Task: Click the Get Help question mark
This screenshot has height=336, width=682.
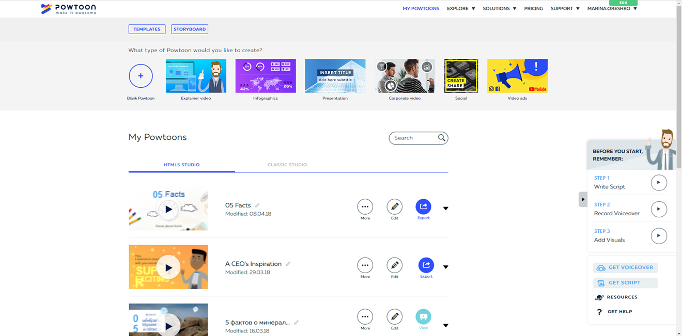Action: tap(599, 312)
